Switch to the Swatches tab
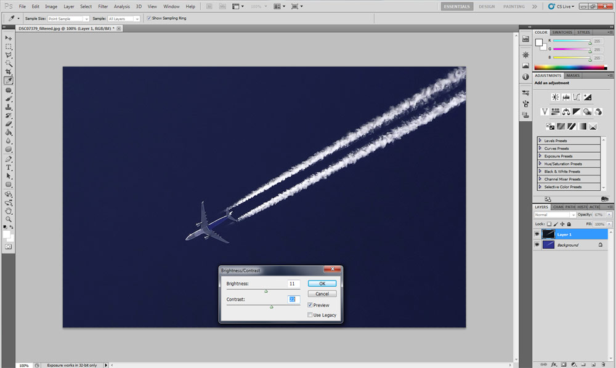 coord(562,33)
